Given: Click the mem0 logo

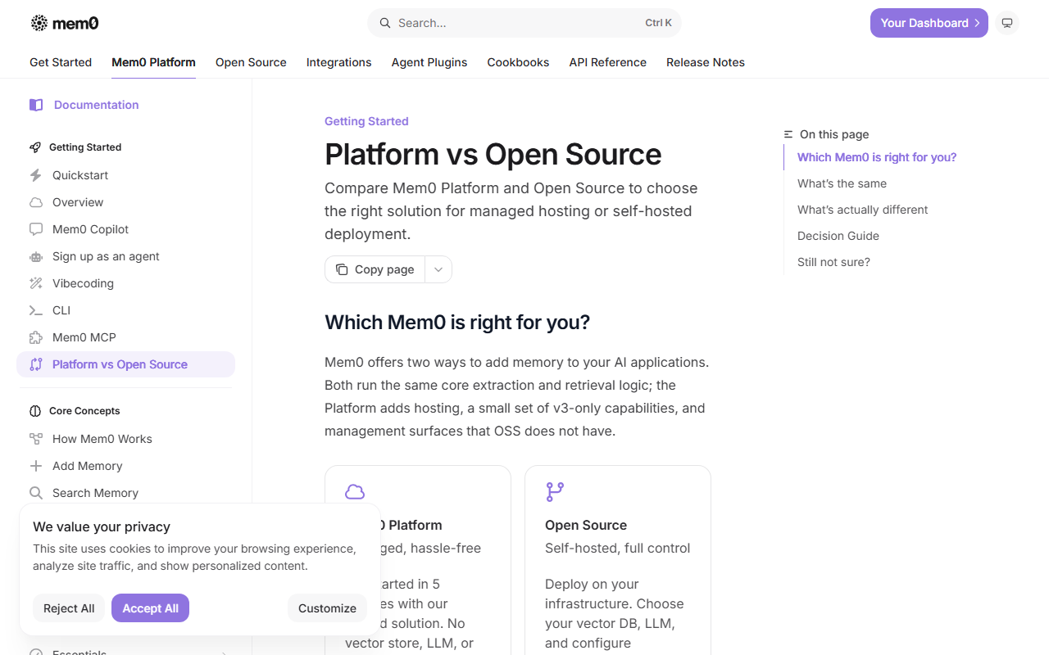Looking at the screenshot, I should [65, 23].
